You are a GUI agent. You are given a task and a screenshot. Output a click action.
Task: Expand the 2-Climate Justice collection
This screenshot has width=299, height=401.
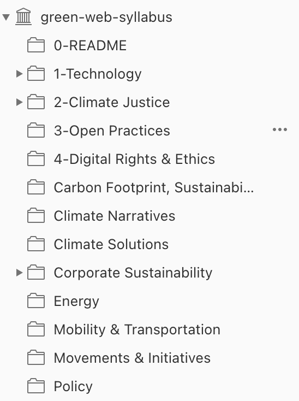point(19,102)
